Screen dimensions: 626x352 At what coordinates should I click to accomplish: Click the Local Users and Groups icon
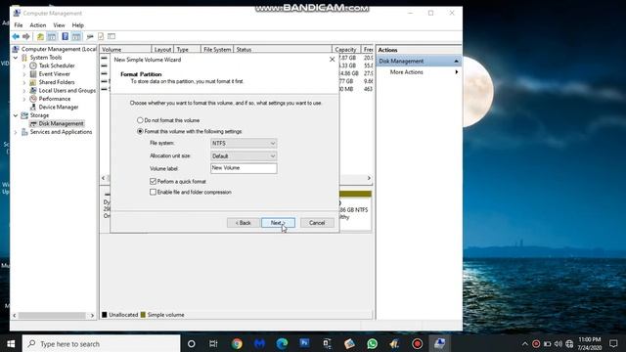(33, 91)
